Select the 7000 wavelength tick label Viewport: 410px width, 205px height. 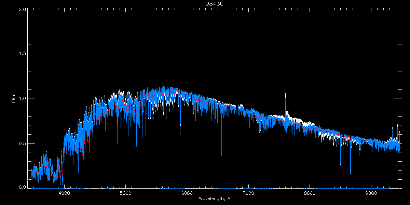[x=248, y=192]
